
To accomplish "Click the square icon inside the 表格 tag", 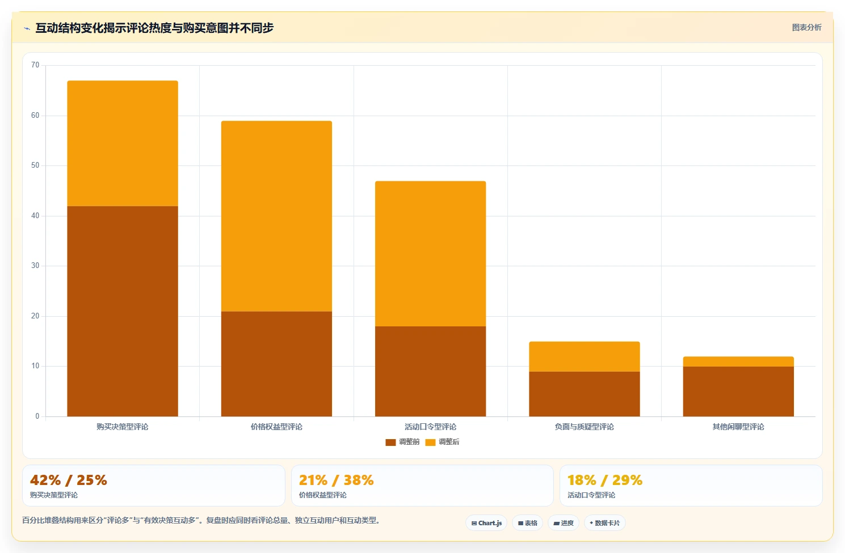I will pyautogui.click(x=520, y=524).
